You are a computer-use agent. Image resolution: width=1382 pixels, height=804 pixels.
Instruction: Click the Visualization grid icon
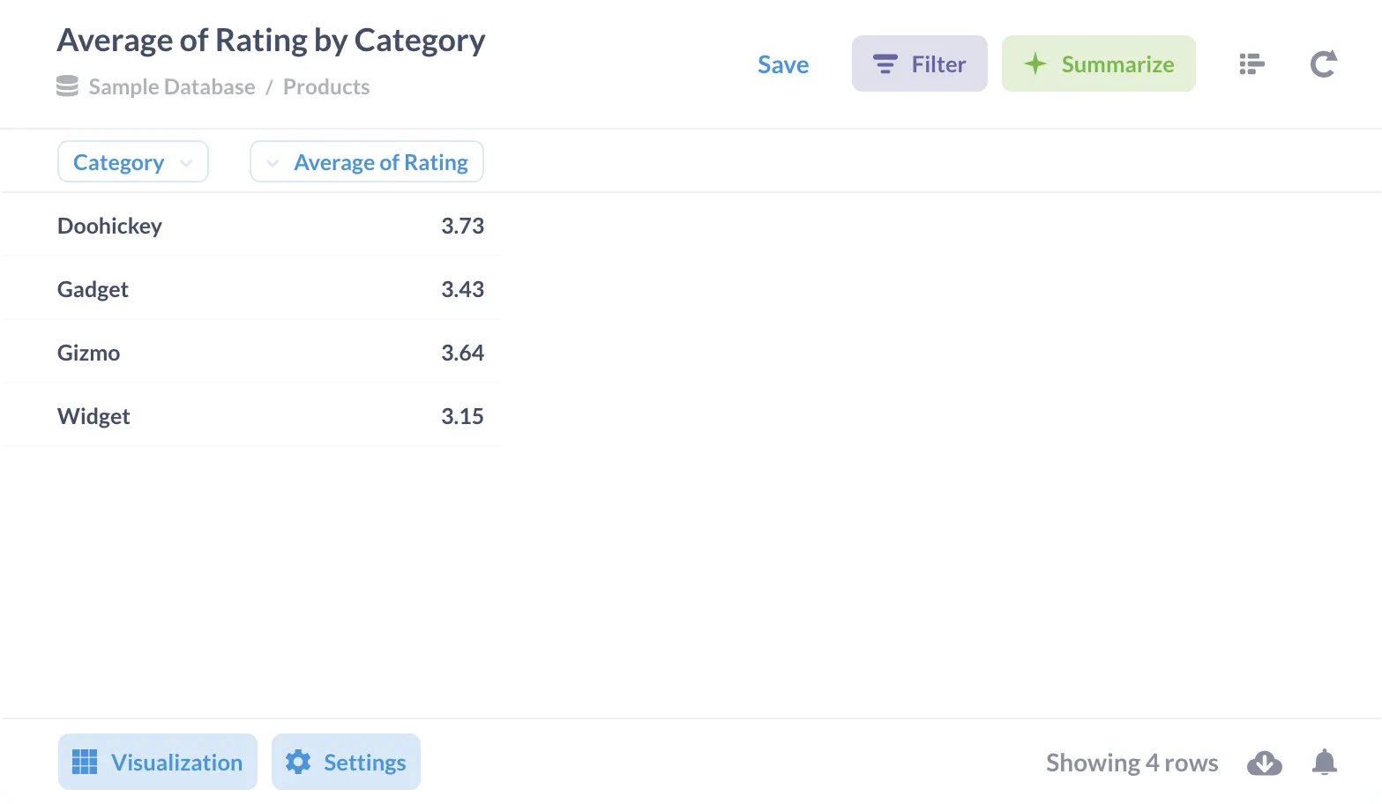(85, 762)
